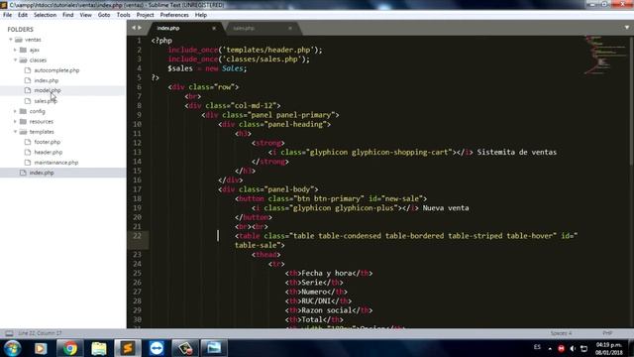Screen dimensions: 634x357
Task: Open the Help menu
Action: (x=200, y=15)
